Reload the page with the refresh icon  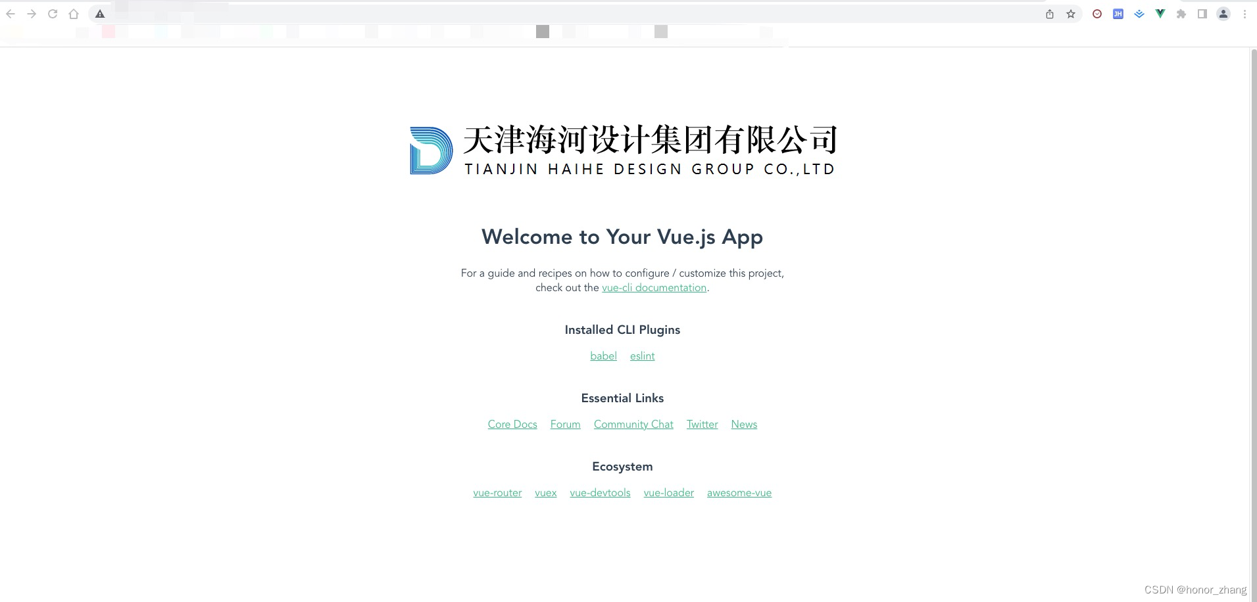click(x=53, y=14)
